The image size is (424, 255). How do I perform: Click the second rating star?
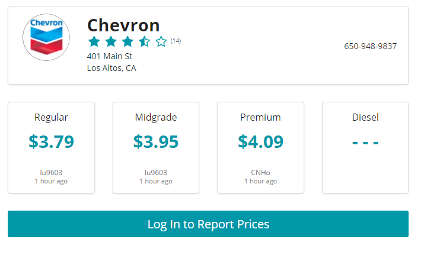click(111, 42)
